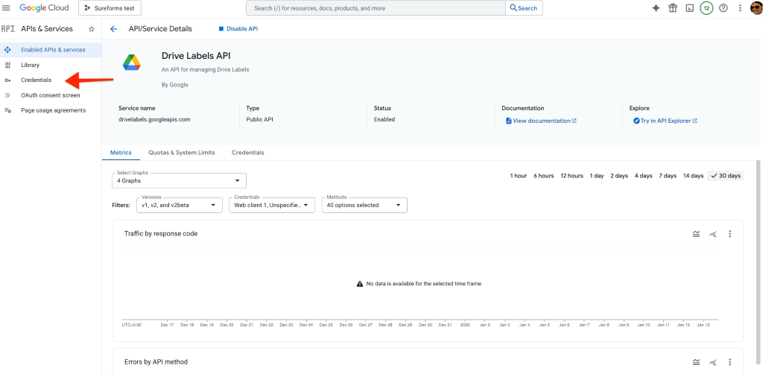Open the main navigation hamburger menu
The width and height of the screenshot is (763, 374).
(6, 7)
